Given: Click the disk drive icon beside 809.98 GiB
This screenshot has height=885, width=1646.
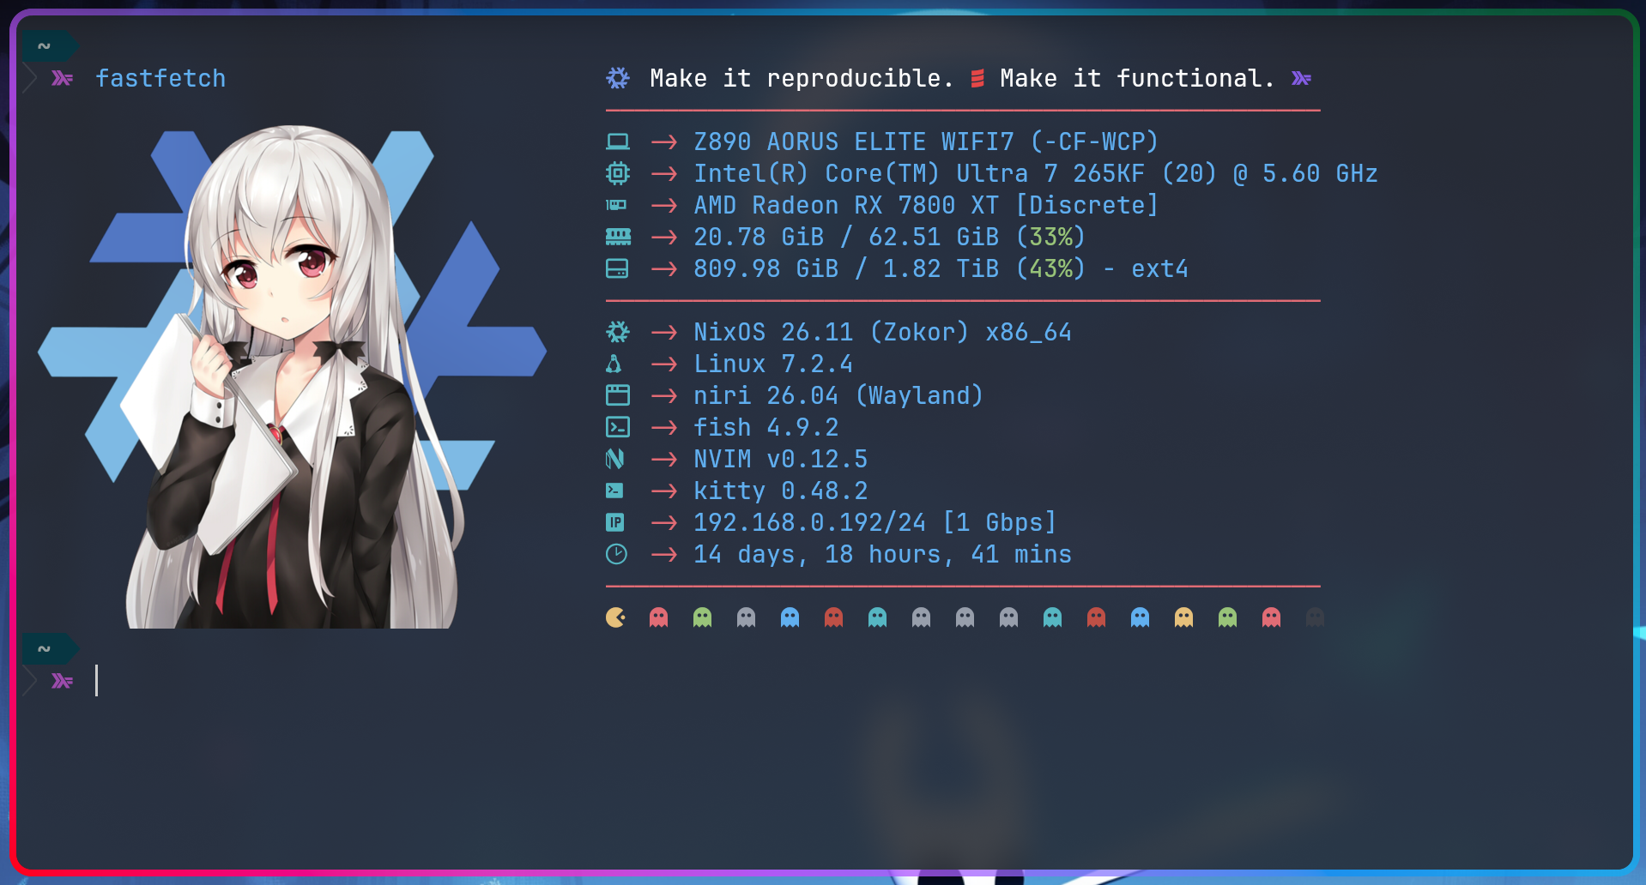Looking at the screenshot, I should coord(617,268).
